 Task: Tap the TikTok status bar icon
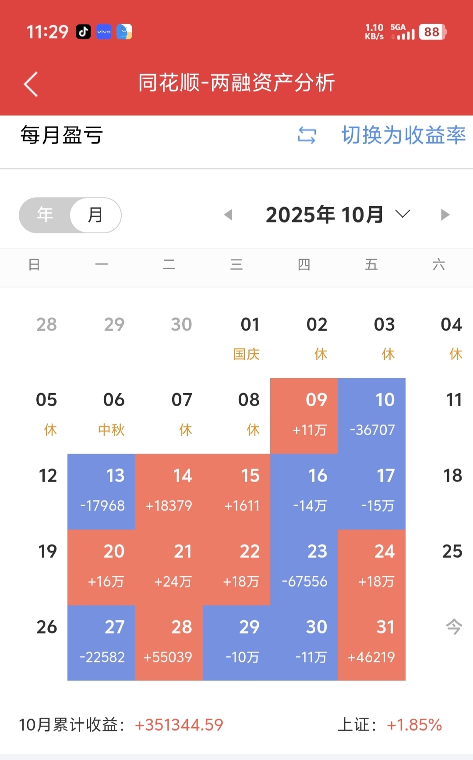tap(83, 32)
